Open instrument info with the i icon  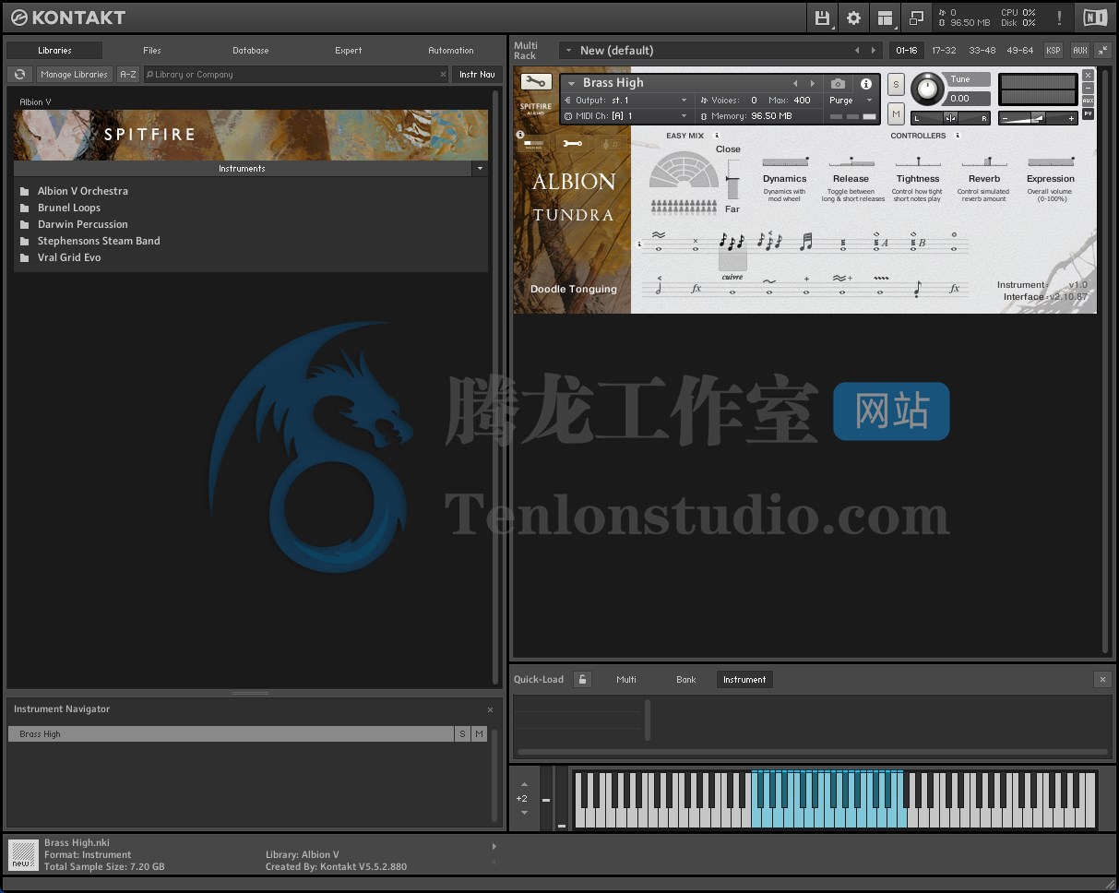pos(865,82)
